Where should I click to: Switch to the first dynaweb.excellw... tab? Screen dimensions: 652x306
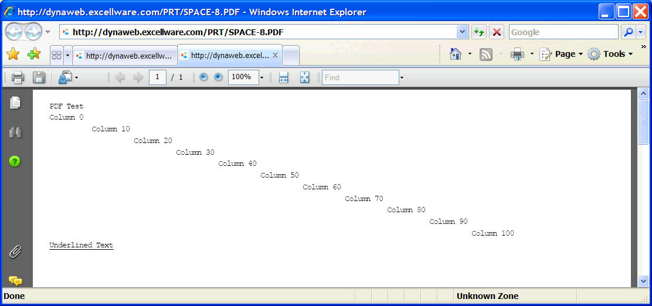click(125, 56)
